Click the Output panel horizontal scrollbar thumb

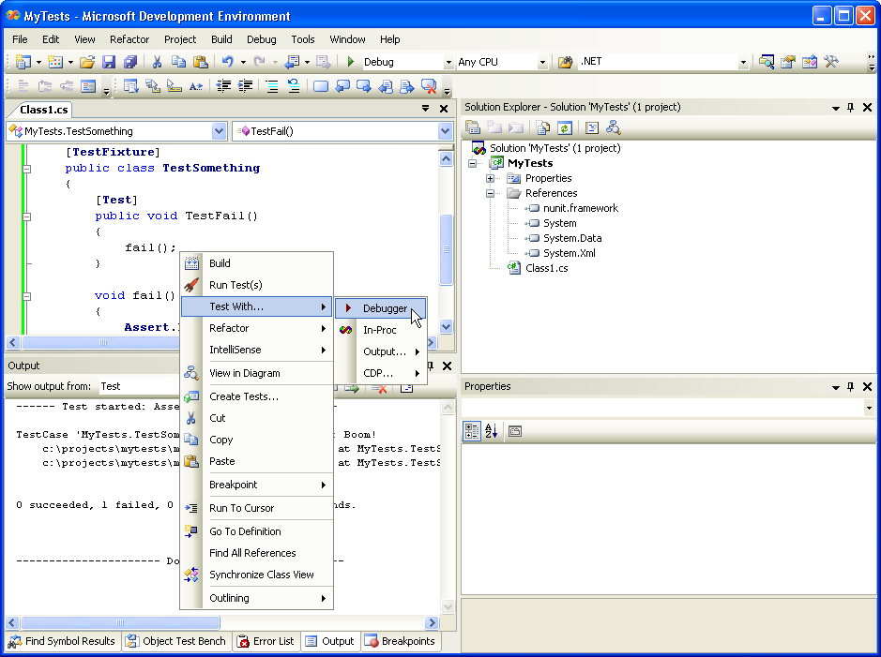120,622
